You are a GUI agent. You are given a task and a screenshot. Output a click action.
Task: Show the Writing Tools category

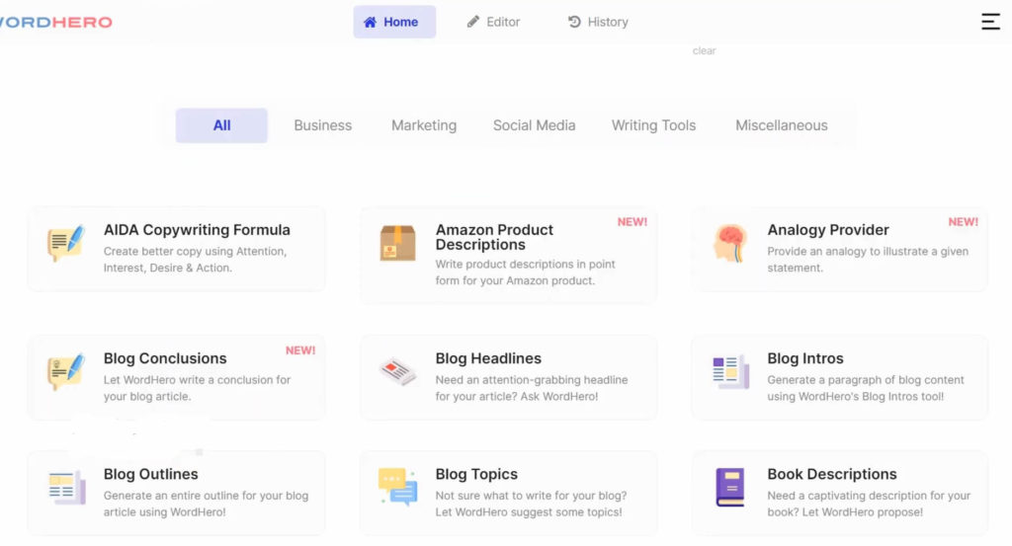click(x=654, y=125)
